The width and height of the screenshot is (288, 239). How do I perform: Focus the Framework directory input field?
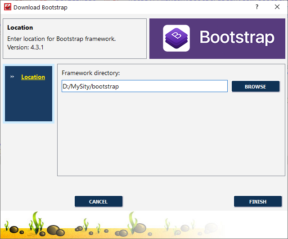click(144, 86)
